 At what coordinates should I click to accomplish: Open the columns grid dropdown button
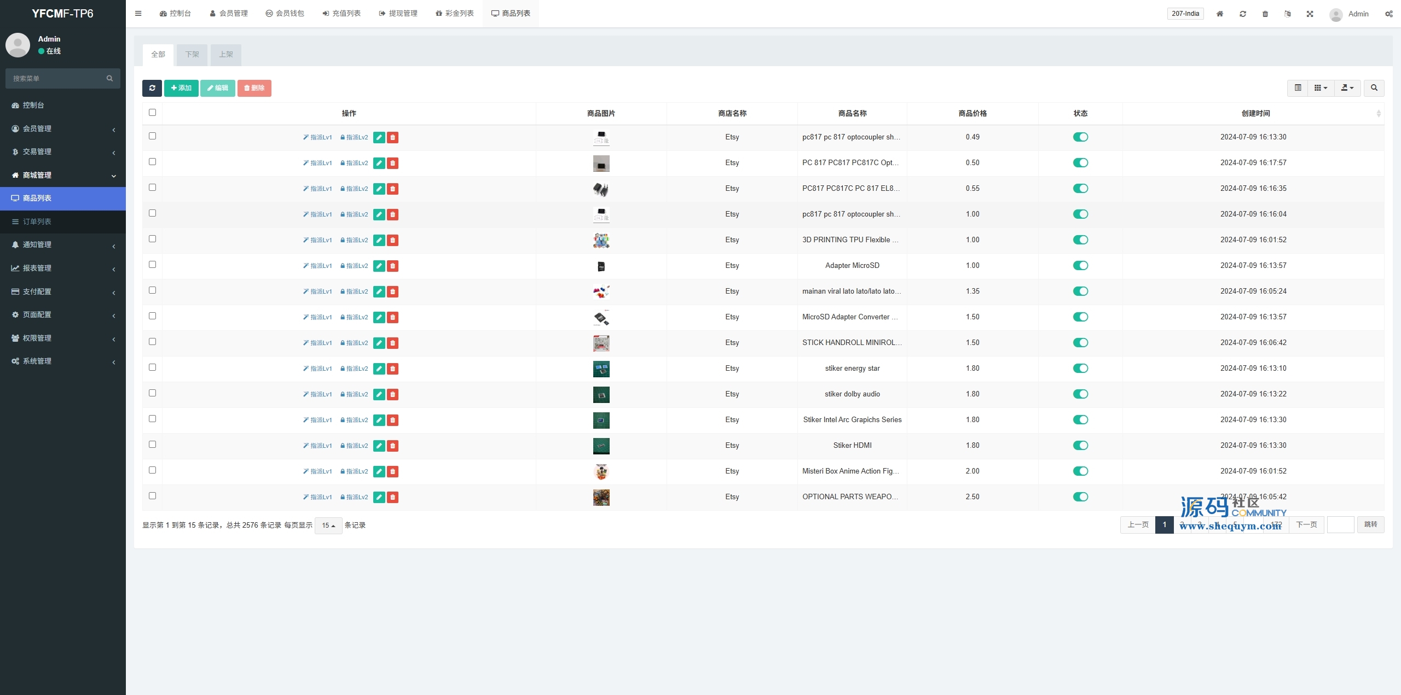coord(1320,88)
